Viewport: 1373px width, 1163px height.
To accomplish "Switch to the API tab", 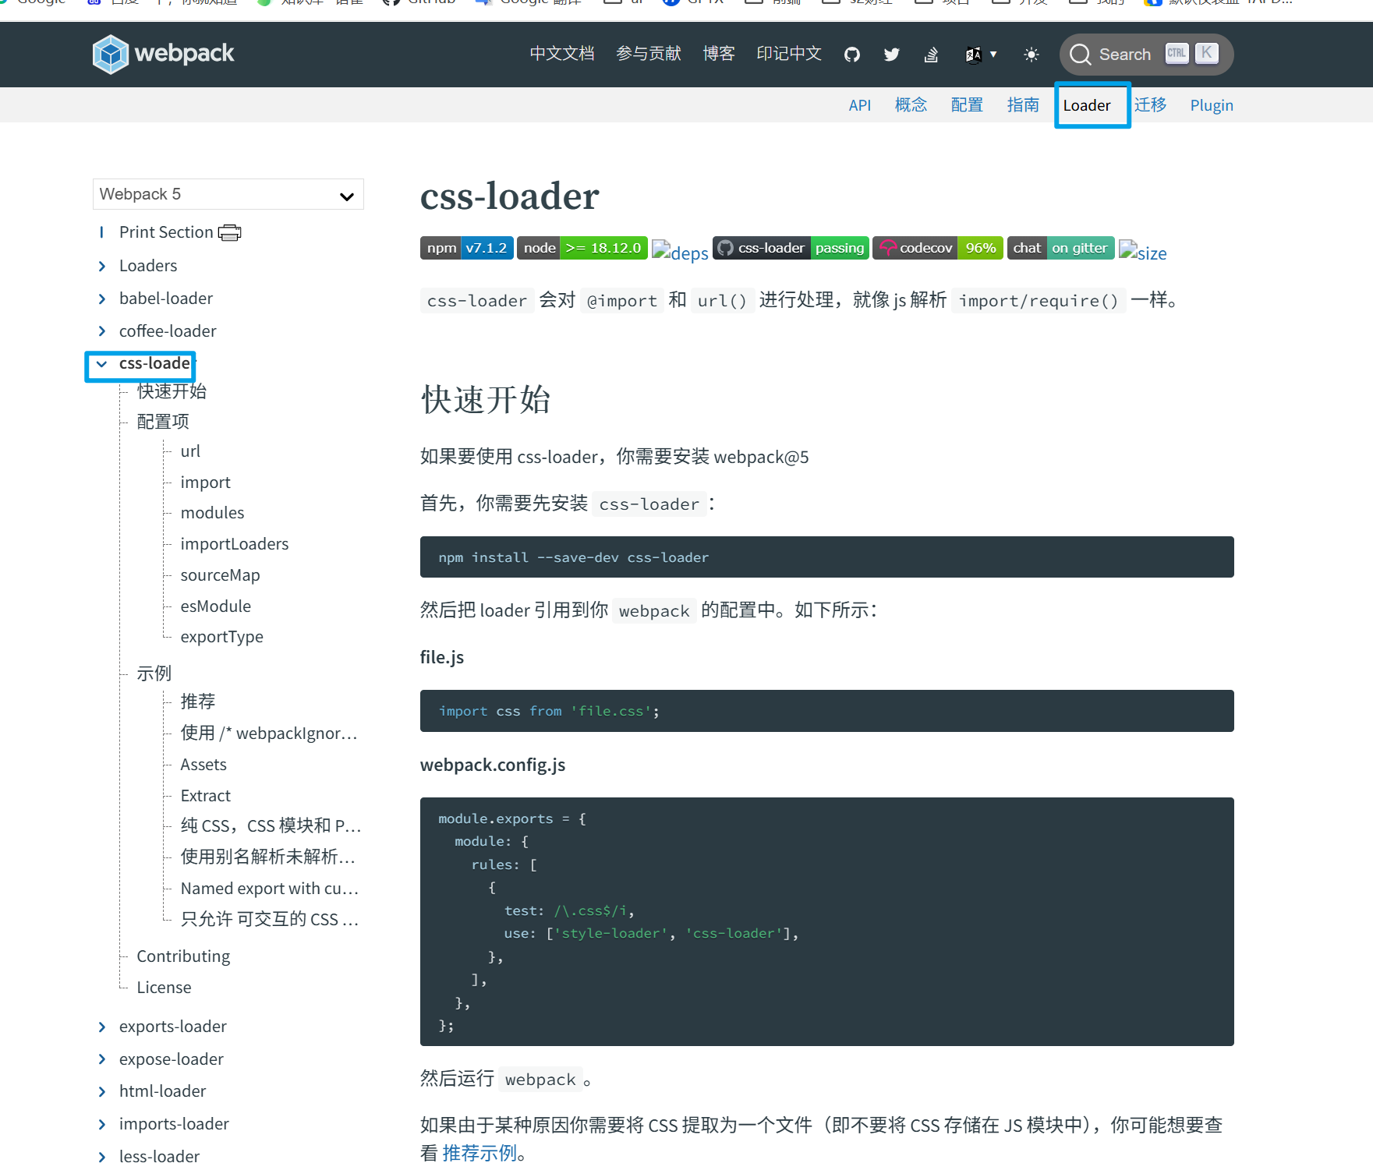I will [x=859, y=104].
